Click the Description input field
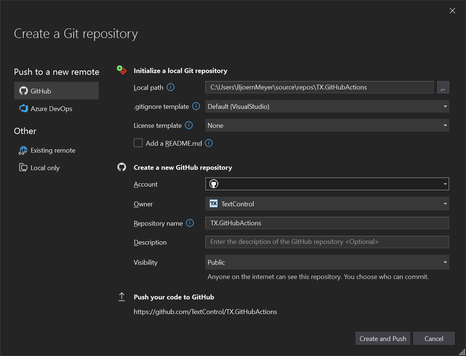Screen dimensions: 466x356 click(327, 242)
